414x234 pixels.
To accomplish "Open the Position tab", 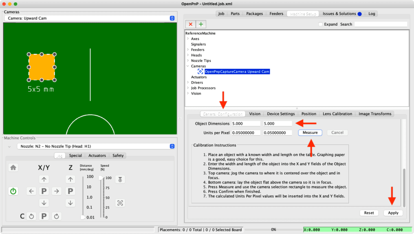I will click(x=308, y=114).
